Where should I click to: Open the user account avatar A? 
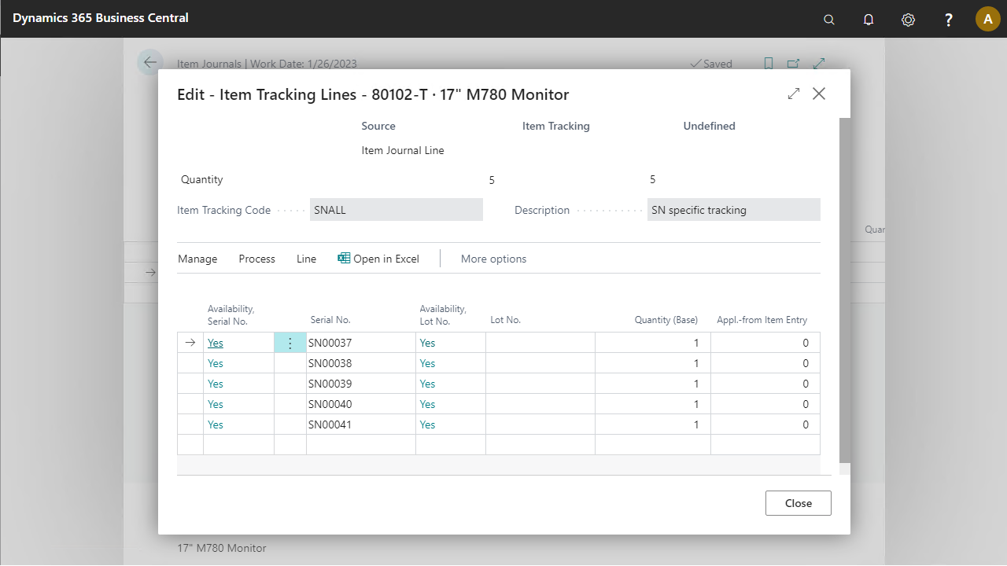[x=988, y=19]
